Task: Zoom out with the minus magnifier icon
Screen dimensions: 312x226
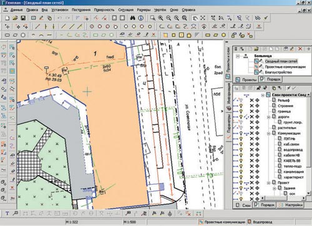Action: (168, 18)
